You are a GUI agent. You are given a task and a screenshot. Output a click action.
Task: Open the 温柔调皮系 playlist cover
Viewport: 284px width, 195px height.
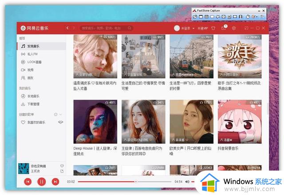tap(95, 56)
